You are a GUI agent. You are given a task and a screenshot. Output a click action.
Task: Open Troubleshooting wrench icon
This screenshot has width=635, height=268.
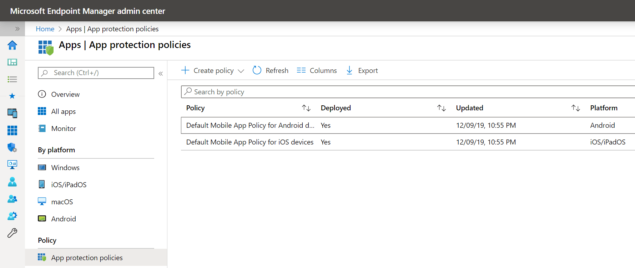pyautogui.click(x=12, y=233)
